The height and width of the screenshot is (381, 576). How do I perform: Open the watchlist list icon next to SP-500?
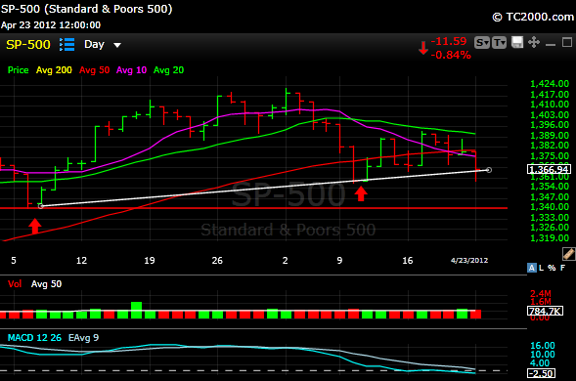(x=67, y=44)
